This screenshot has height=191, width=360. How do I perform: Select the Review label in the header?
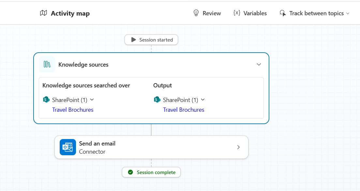212,13
